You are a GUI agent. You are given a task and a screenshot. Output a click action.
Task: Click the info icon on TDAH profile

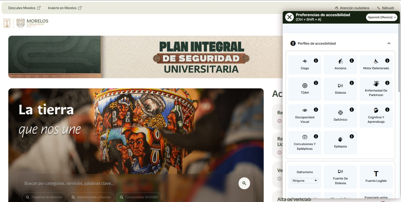coord(316,83)
